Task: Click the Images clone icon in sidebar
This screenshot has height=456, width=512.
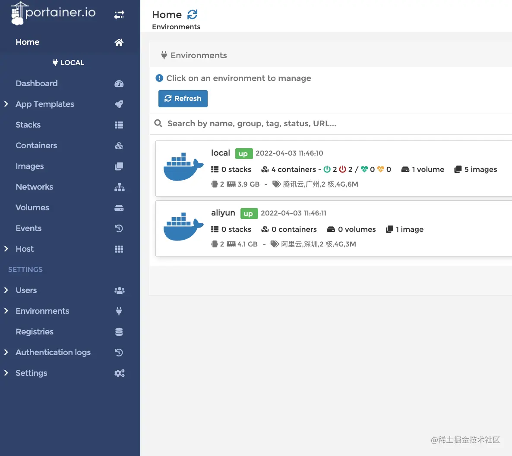Action: click(x=119, y=166)
